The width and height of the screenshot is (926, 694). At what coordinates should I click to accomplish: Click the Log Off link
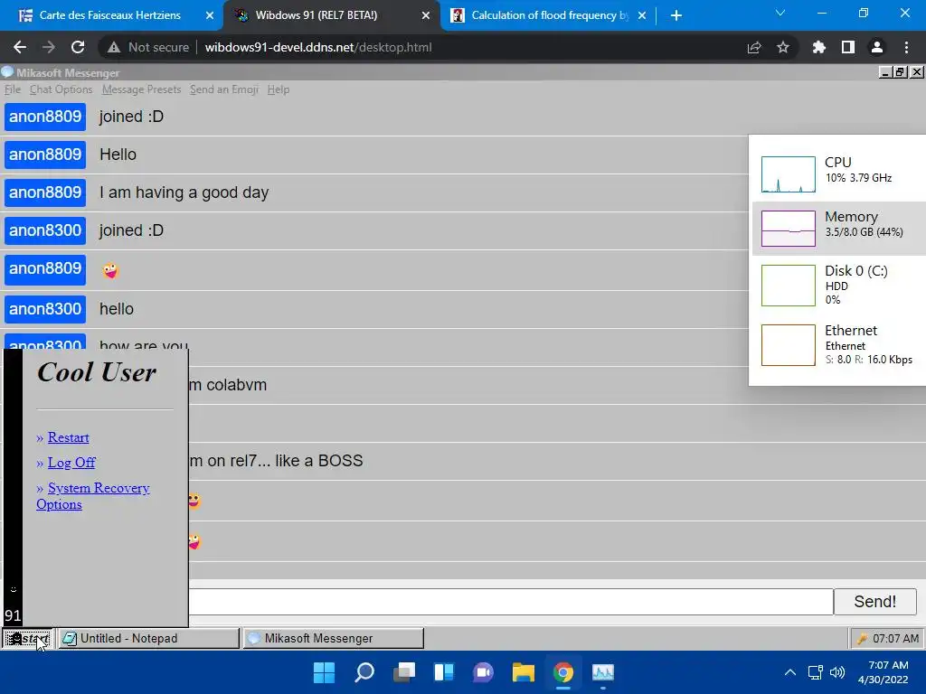71,463
